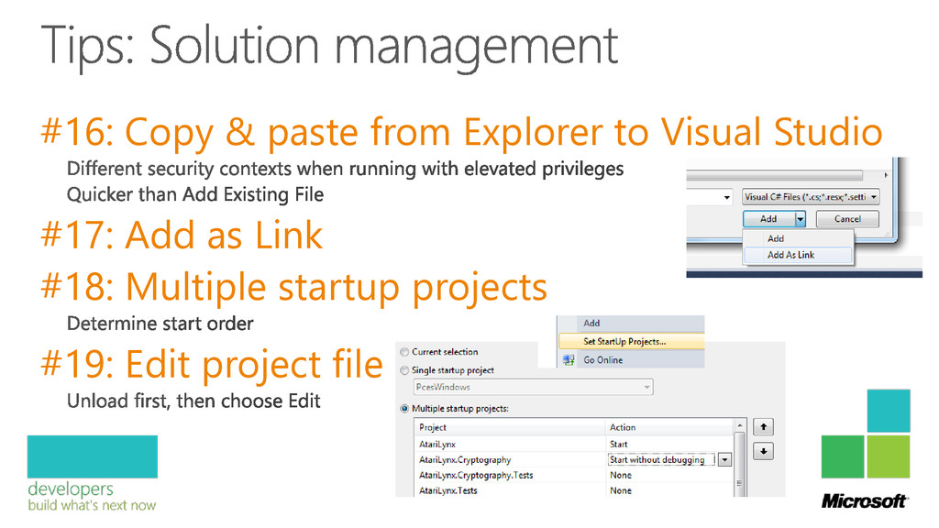Click the Start action for AtariLynx

619,445
